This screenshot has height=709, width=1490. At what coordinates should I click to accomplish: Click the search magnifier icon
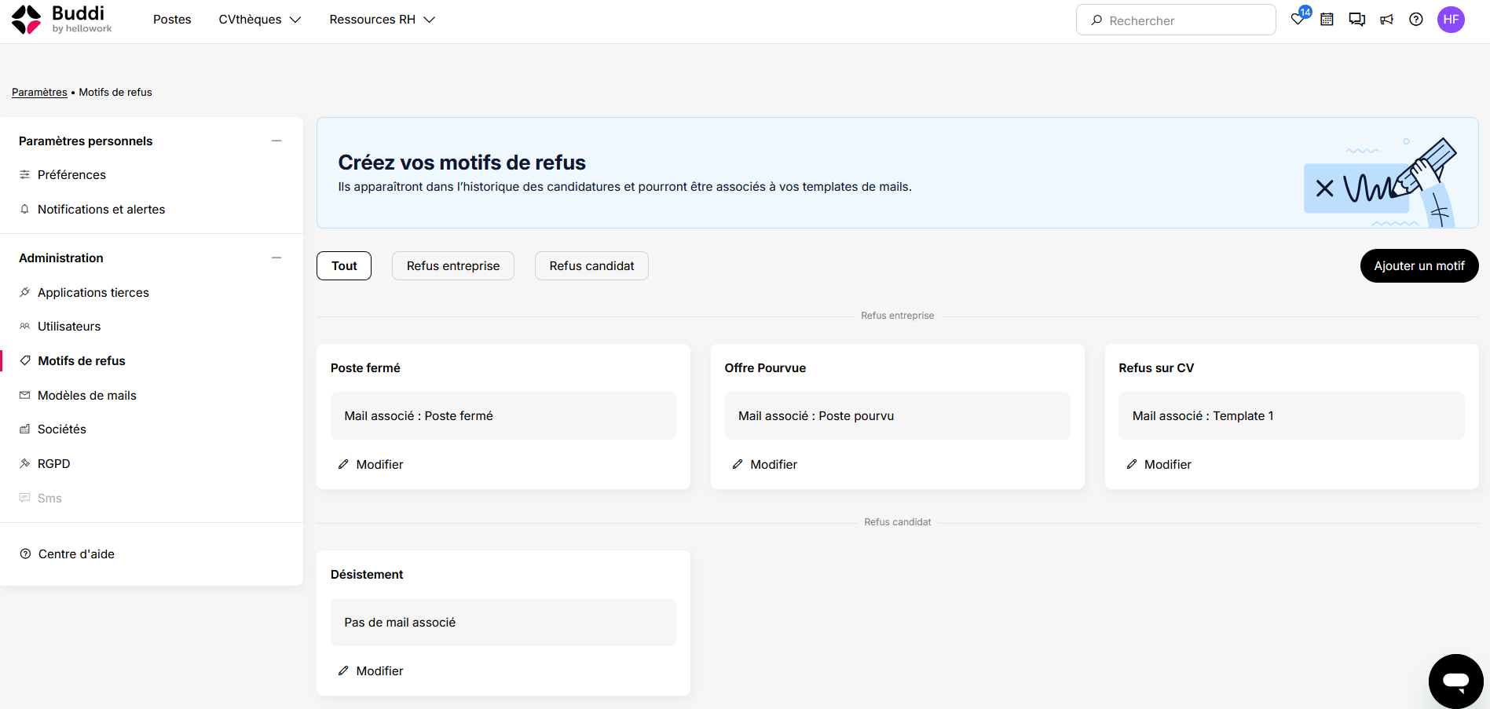tap(1096, 20)
